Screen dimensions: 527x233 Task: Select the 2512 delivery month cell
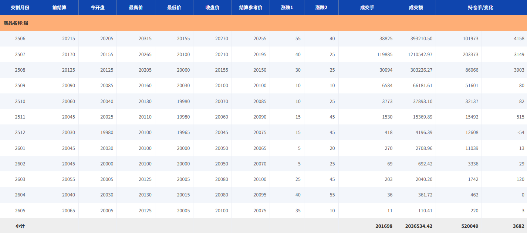(20, 132)
